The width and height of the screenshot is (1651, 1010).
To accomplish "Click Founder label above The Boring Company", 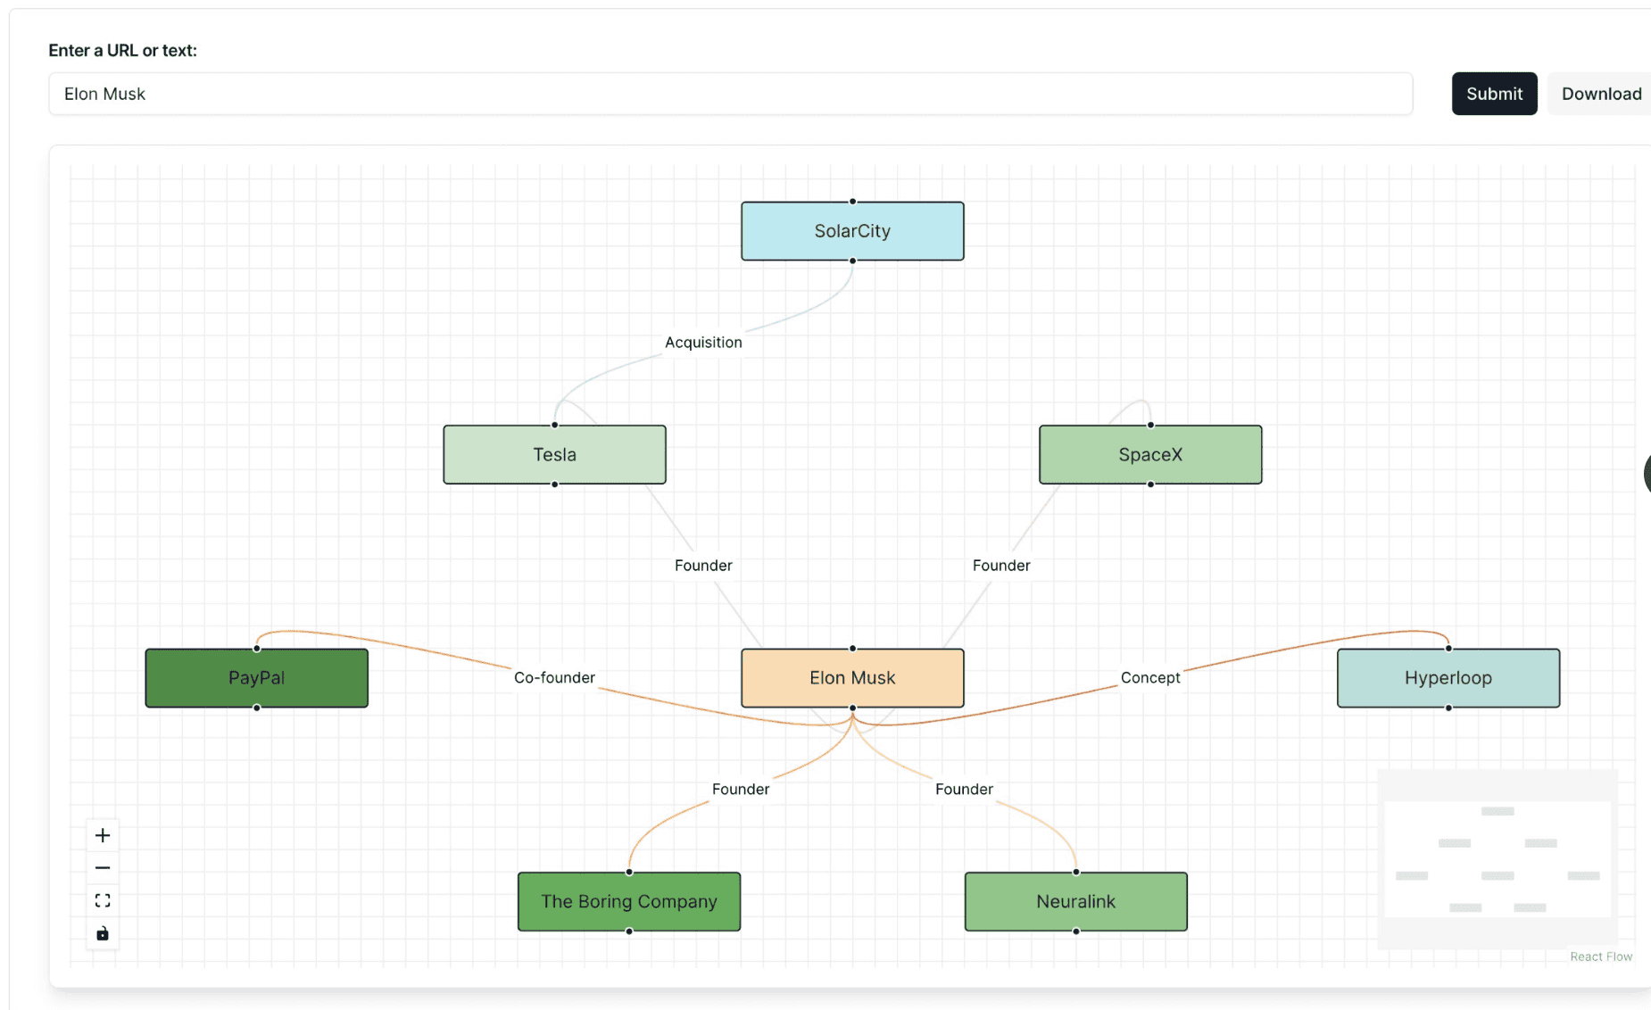I will pyautogui.click(x=741, y=790).
